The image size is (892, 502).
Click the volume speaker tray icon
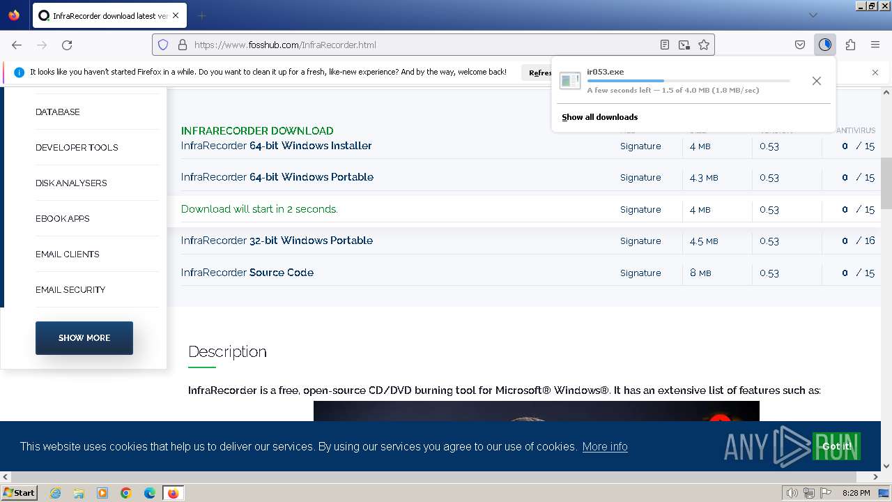(792, 493)
